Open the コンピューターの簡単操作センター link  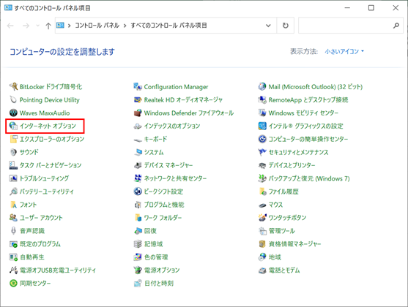pyautogui.click(x=308, y=139)
